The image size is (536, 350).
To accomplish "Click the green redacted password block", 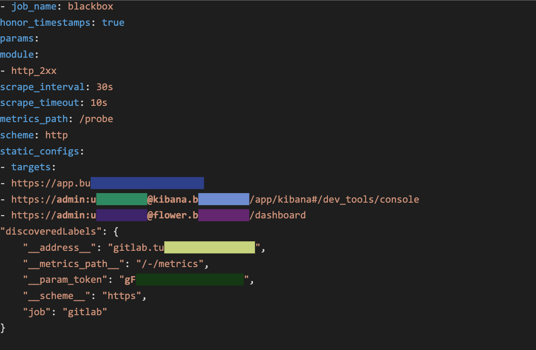I will [x=121, y=199].
